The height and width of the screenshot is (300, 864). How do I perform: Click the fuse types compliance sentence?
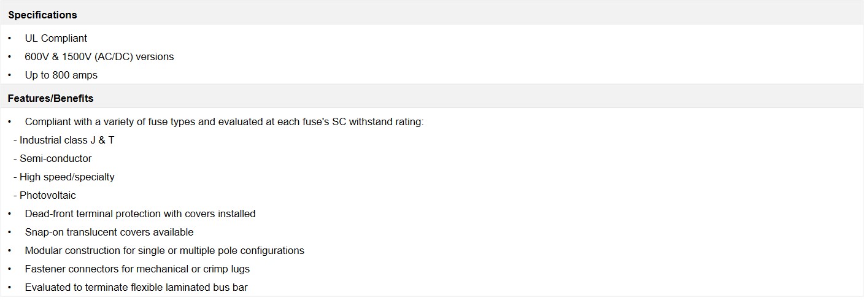pos(225,121)
